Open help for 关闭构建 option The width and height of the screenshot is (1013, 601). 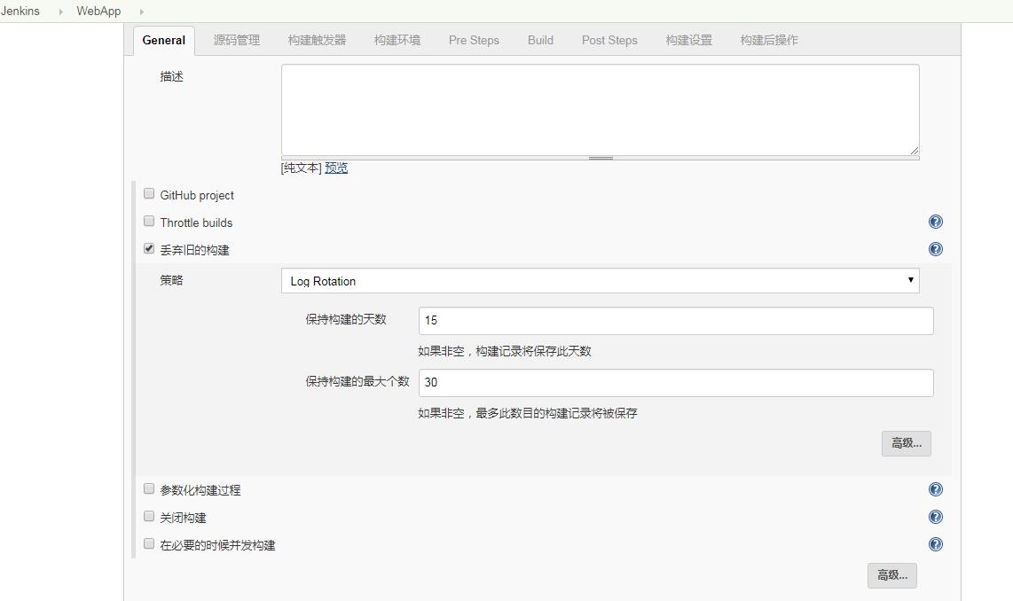pos(935,517)
